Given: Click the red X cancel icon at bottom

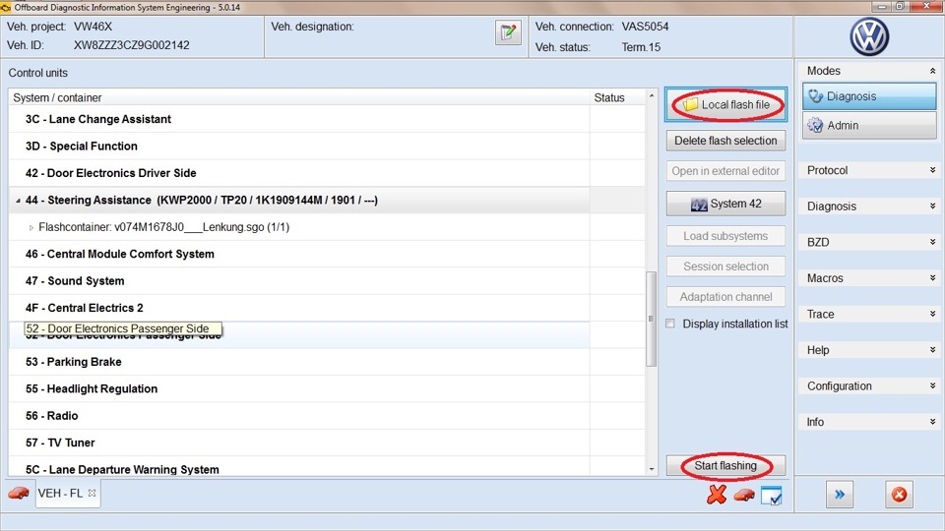Looking at the screenshot, I should [716, 495].
